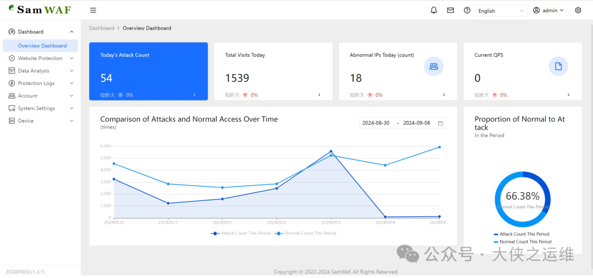Click the 20240903 attack count peak point

[x=331, y=152]
